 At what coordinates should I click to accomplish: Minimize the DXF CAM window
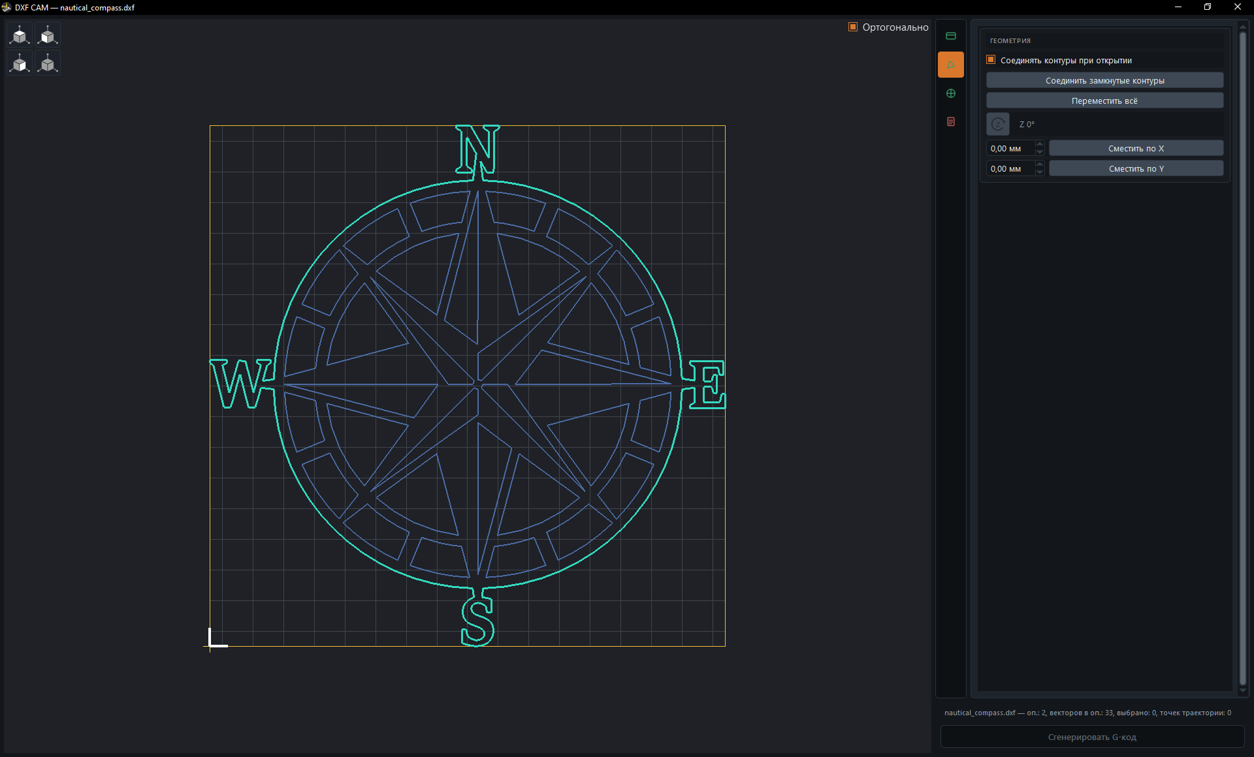click(1178, 7)
